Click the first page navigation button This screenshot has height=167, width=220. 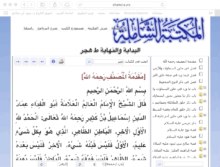(x=18, y=61)
